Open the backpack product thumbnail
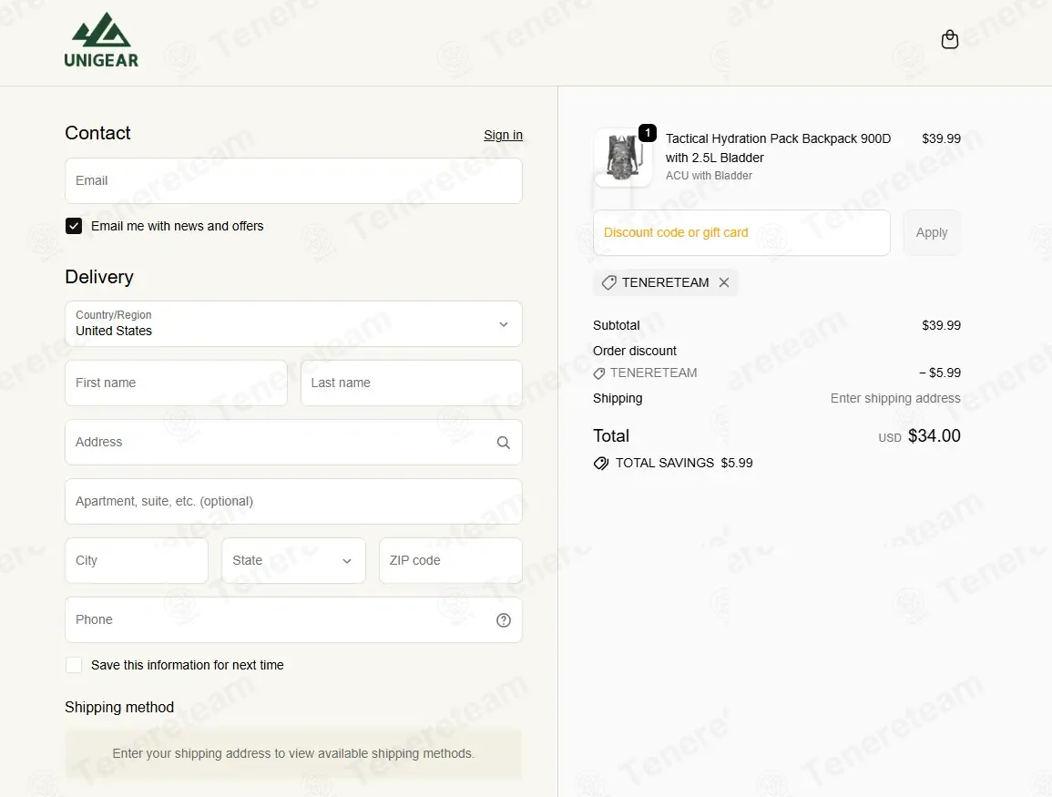 pos(623,158)
